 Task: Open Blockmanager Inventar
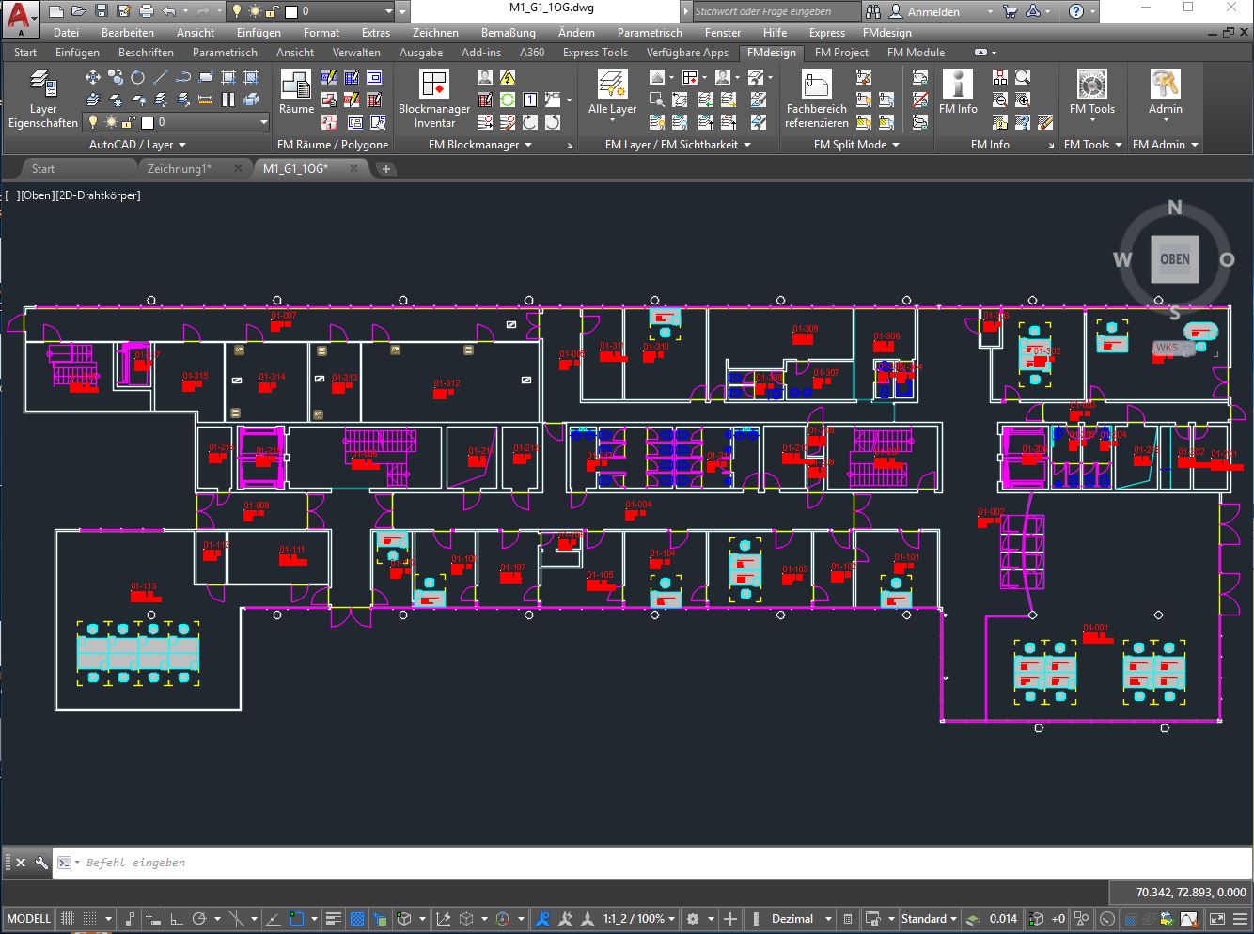(434, 99)
